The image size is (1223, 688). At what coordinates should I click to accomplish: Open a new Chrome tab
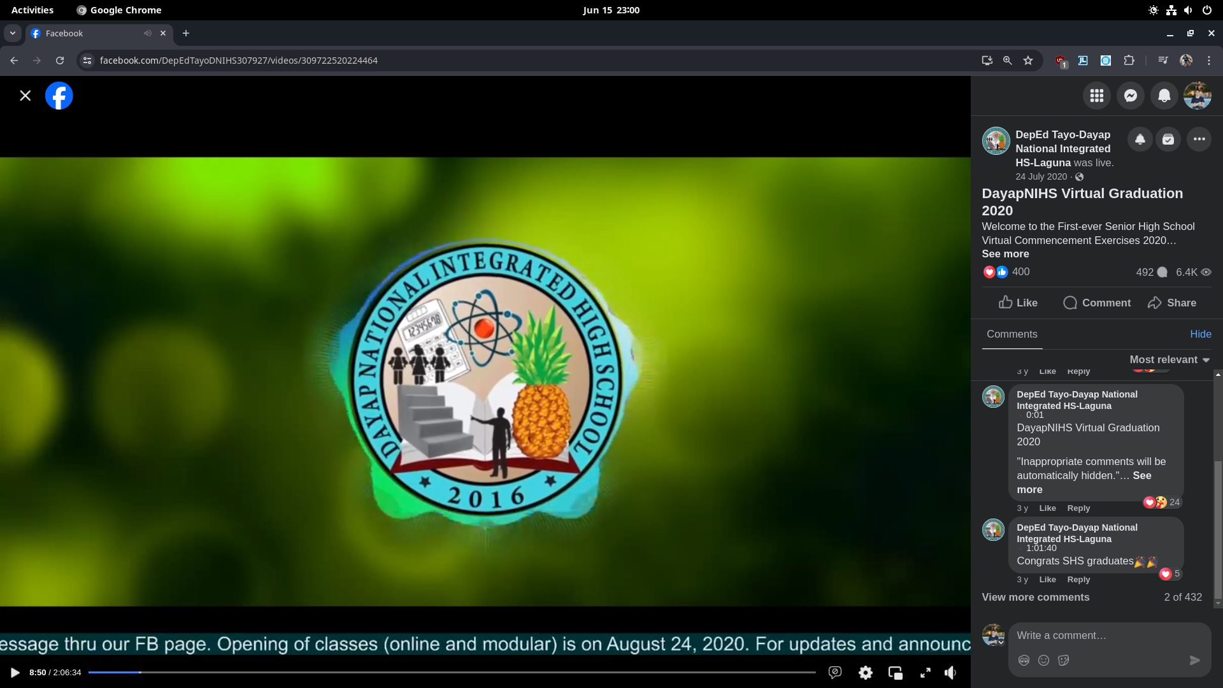pyautogui.click(x=186, y=33)
